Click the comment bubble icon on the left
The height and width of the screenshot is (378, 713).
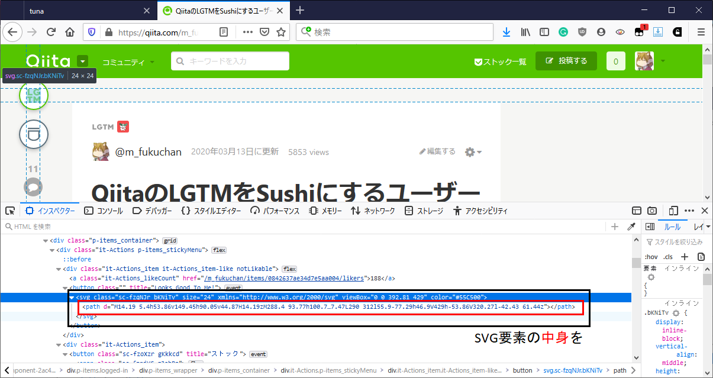tap(33, 188)
